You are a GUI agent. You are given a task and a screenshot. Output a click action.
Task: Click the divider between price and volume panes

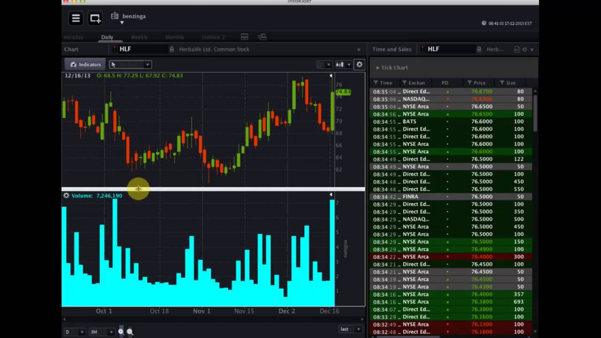click(213, 189)
